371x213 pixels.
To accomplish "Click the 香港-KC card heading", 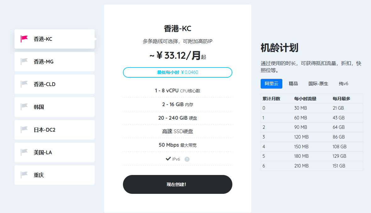I will coord(177,29).
